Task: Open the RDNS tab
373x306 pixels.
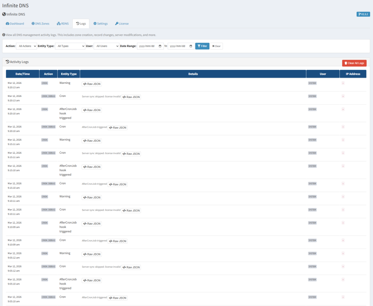Action: [63, 24]
